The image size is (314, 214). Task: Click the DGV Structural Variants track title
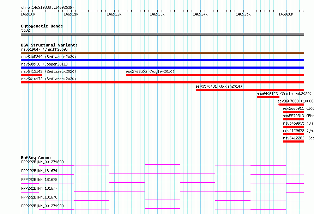pos(49,45)
